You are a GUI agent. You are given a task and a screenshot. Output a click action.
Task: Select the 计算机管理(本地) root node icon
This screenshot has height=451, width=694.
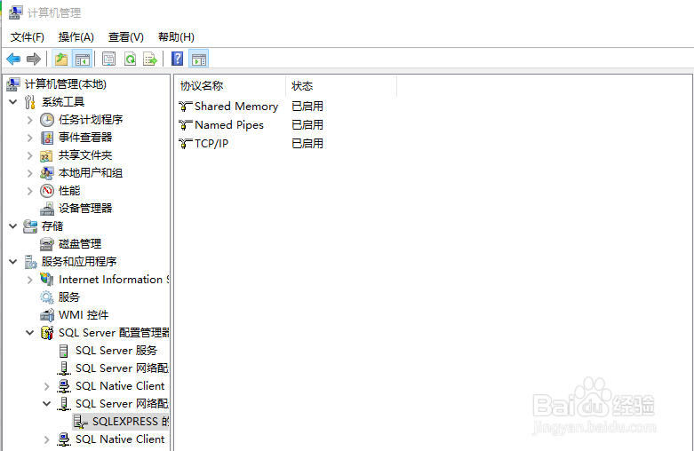tap(13, 84)
